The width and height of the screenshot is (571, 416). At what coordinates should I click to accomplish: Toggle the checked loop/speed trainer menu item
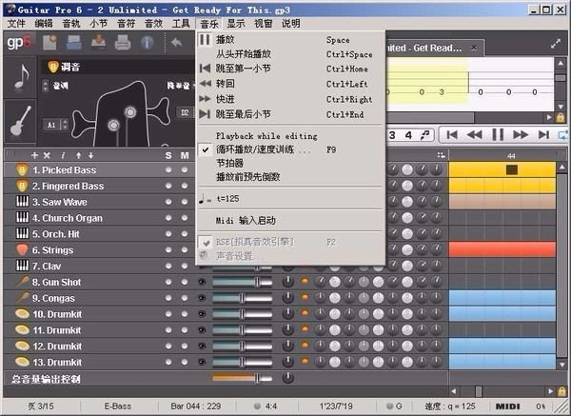pyautogui.click(x=290, y=149)
